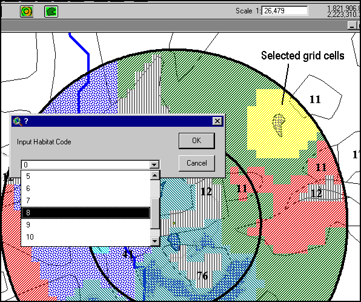Screen dimensions: 361x302
Task: Click the Scale 1: value field
Action: pos(285,10)
